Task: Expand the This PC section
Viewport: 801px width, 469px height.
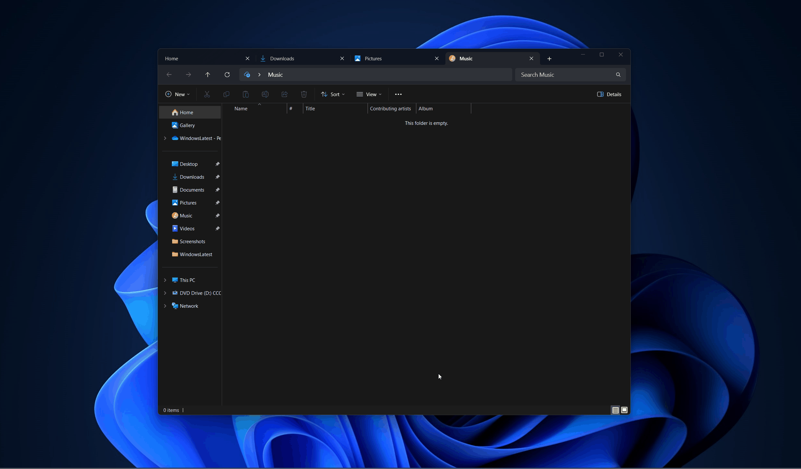Action: point(165,280)
